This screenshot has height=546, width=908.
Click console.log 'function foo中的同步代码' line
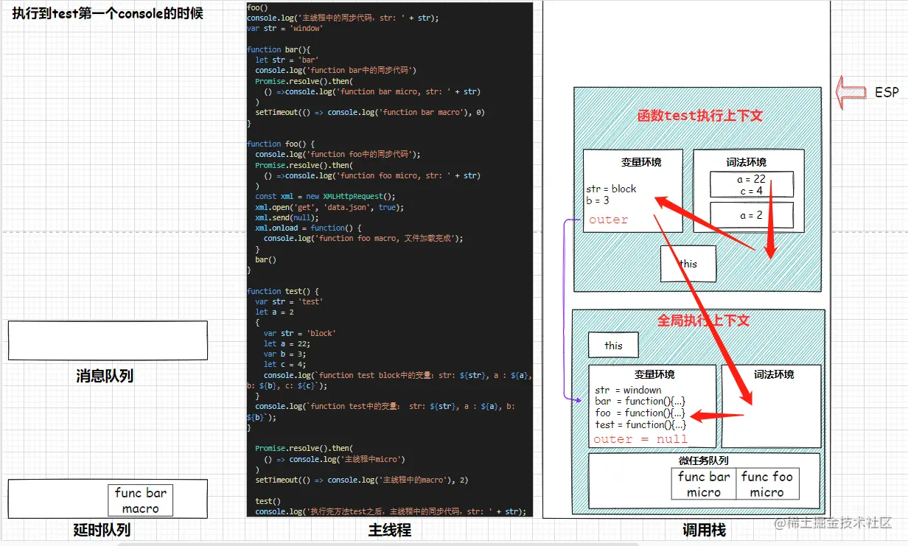coord(338,155)
